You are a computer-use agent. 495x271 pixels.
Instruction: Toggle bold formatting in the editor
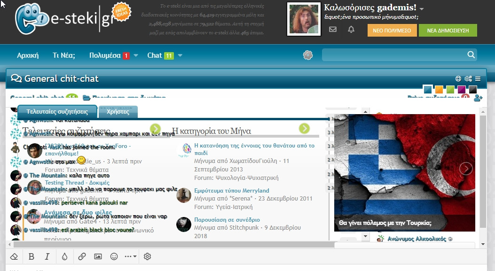tap(31, 256)
